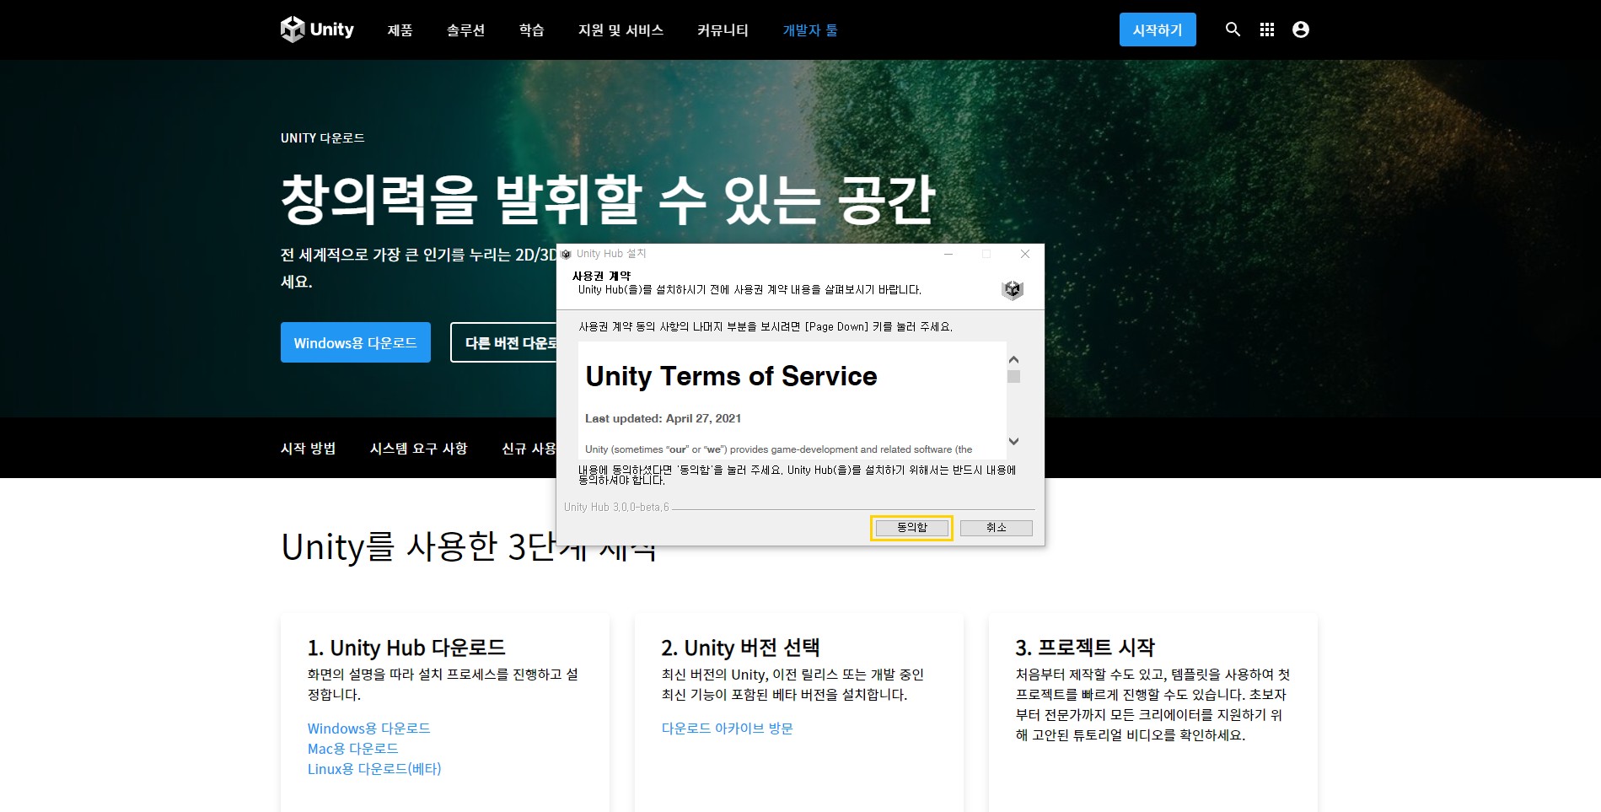1601x812 pixels.
Task: Click the license scrollbar thumb
Action: (x=1014, y=377)
